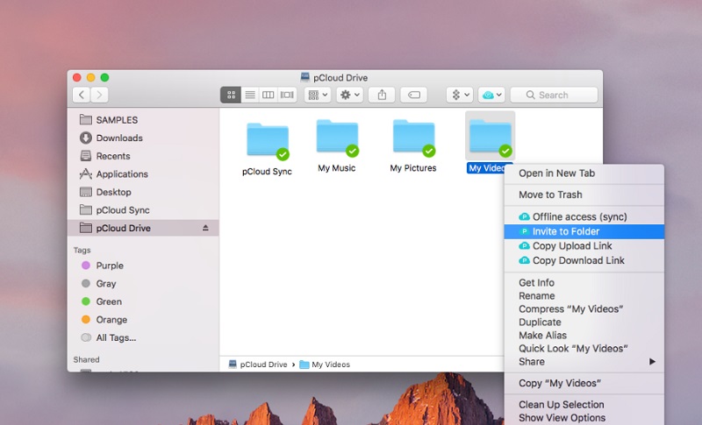Go back with the back arrow
The width and height of the screenshot is (702, 425).
tap(82, 95)
